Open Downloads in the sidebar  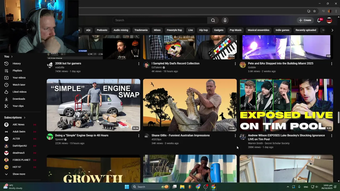(20, 99)
